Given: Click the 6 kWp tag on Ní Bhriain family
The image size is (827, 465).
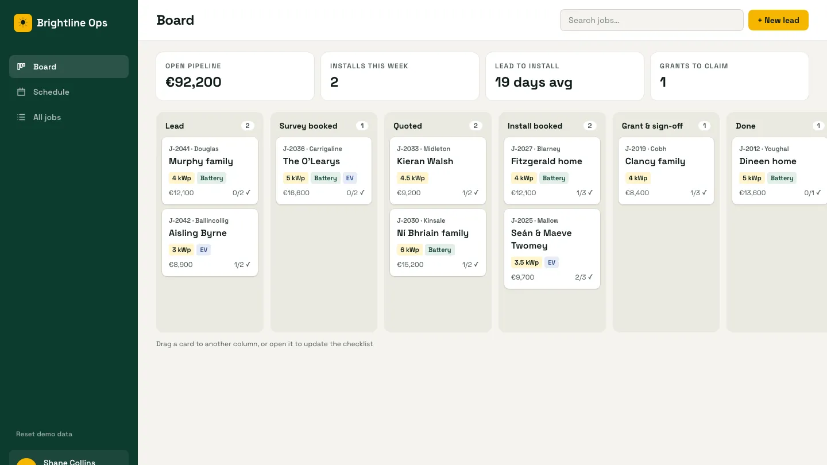Looking at the screenshot, I should [x=409, y=250].
